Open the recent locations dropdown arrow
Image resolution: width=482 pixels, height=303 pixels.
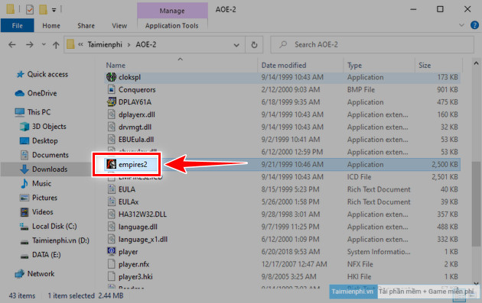[44, 44]
